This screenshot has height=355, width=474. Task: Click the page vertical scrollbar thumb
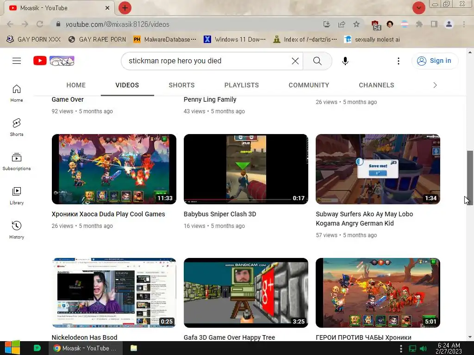(x=470, y=177)
